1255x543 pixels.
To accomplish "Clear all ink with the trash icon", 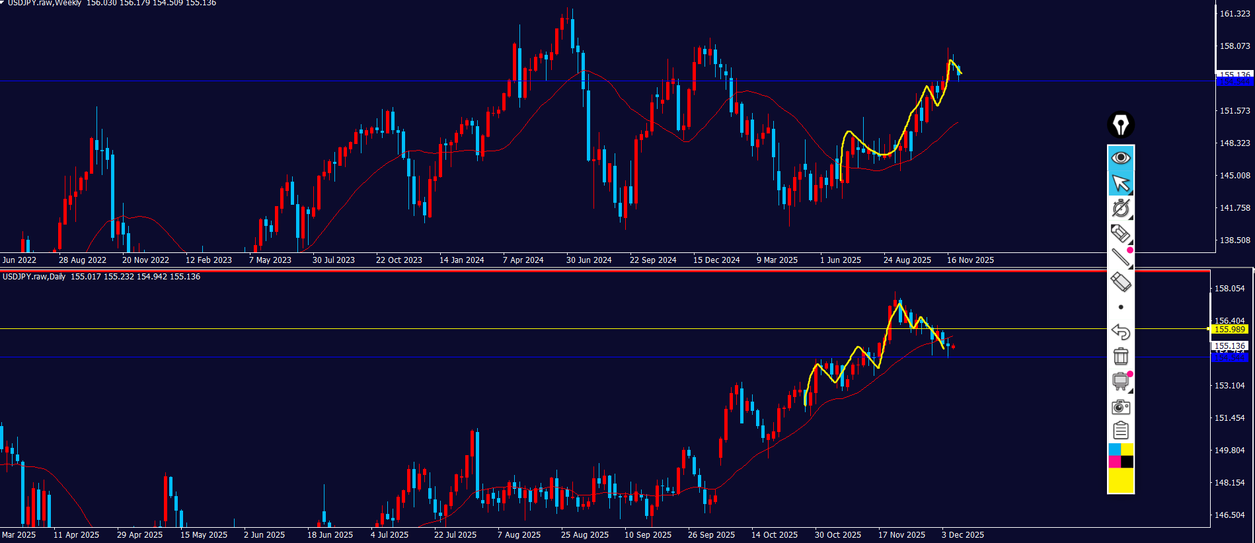I will [1121, 357].
